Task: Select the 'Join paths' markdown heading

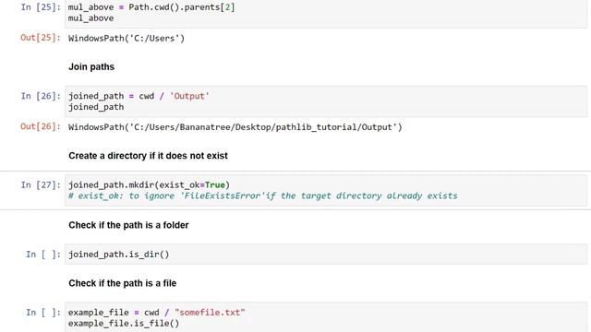Action: 91,66
